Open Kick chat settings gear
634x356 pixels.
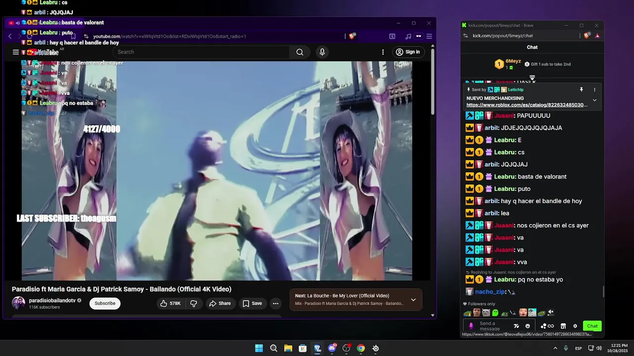[575, 326]
